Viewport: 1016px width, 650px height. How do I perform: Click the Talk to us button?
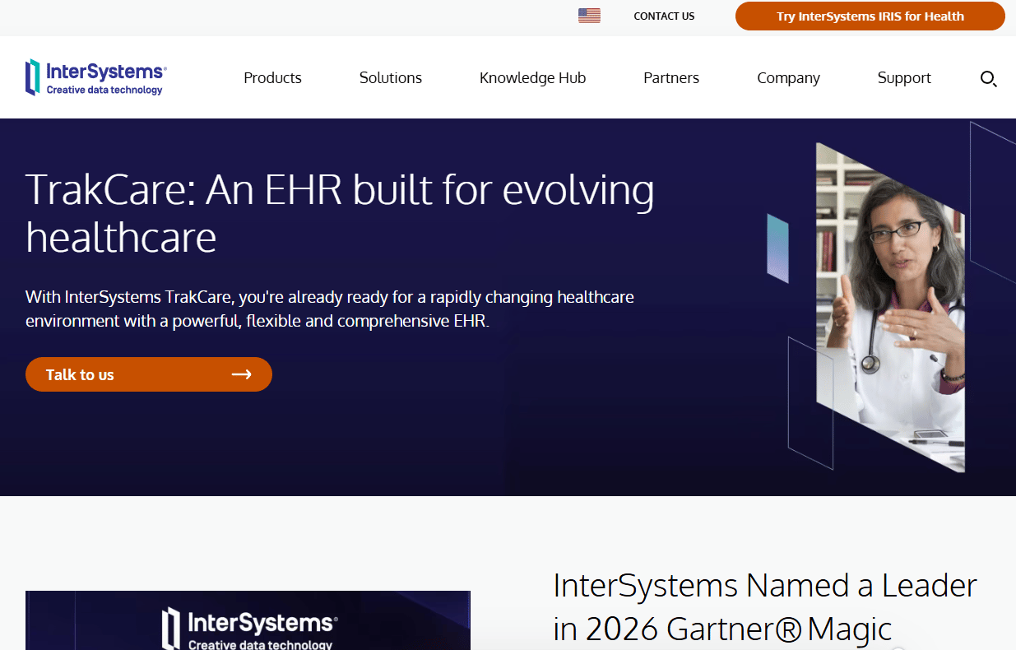point(149,374)
